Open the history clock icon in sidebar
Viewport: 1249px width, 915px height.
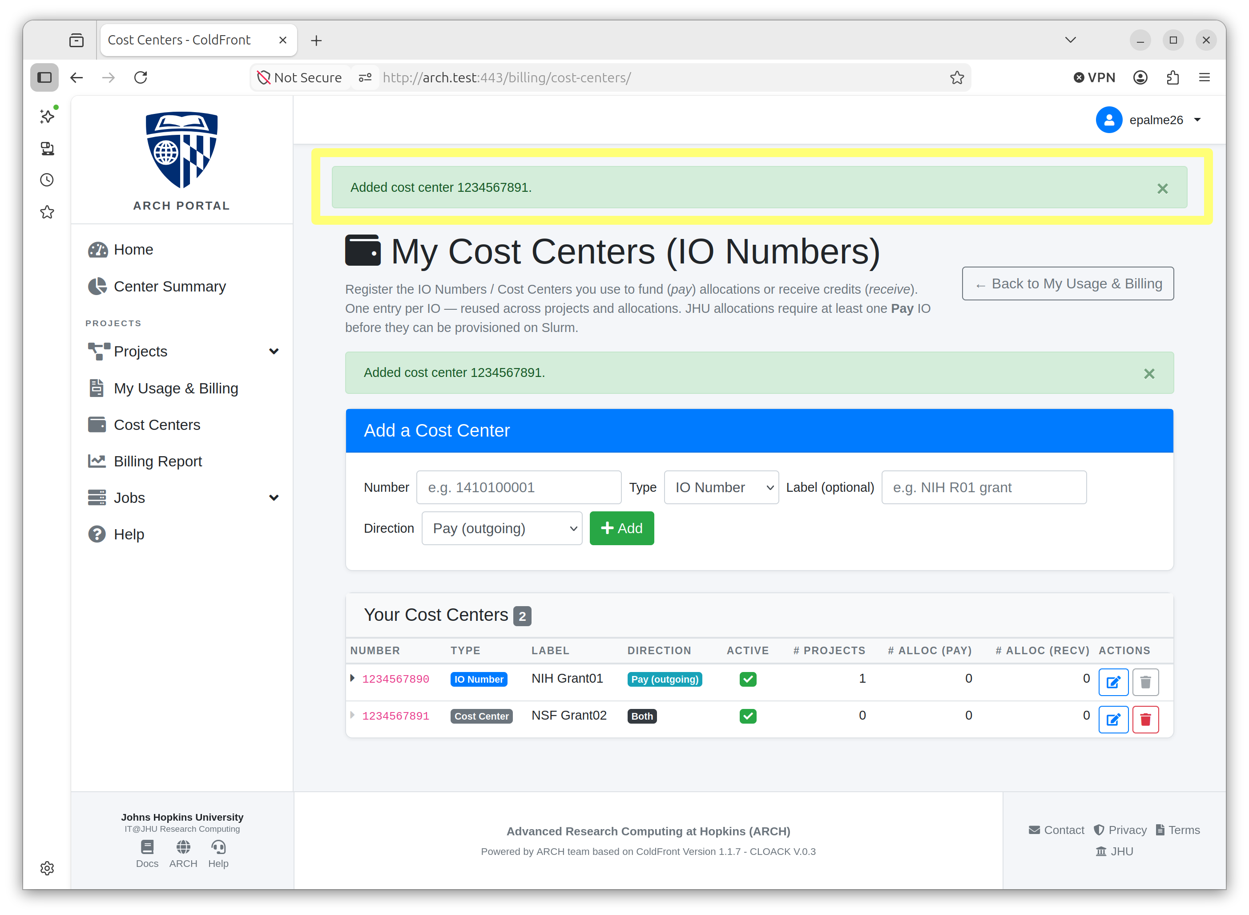point(47,179)
